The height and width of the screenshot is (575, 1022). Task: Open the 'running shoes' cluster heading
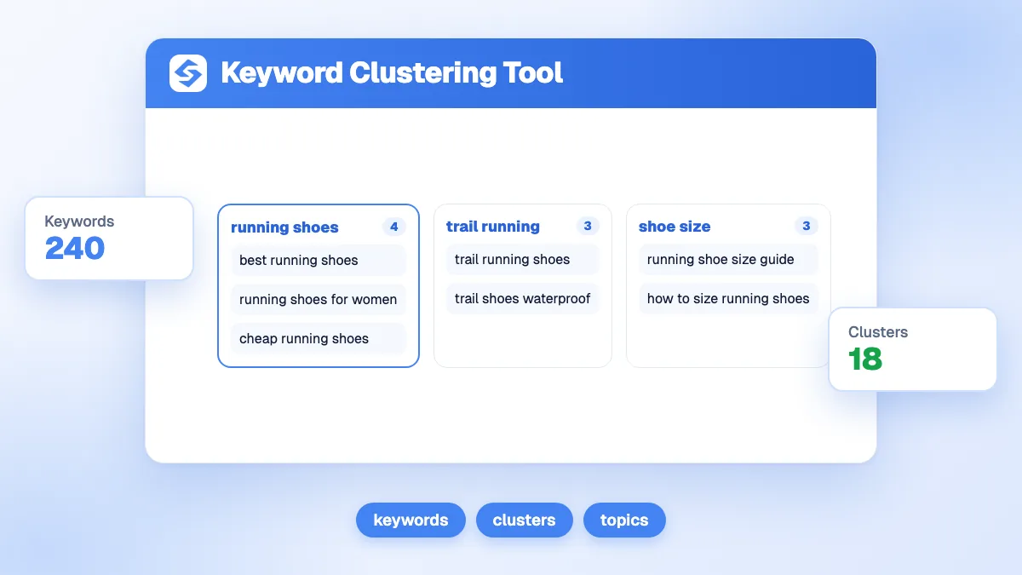click(x=284, y=227)
